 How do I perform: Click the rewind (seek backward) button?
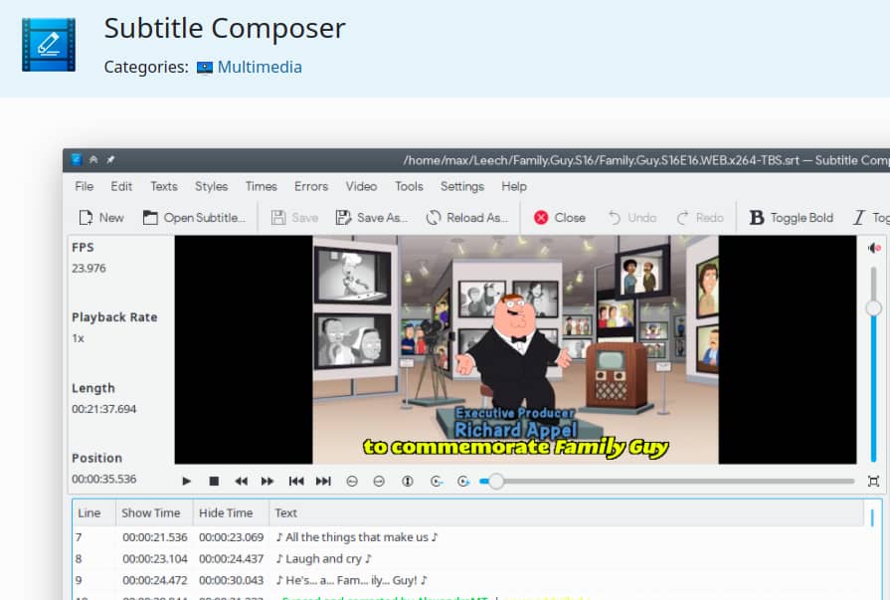coord(242,482)
